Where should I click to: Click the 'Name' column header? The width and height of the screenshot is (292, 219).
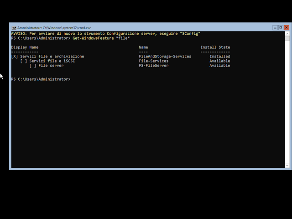[x=143, y=47]
